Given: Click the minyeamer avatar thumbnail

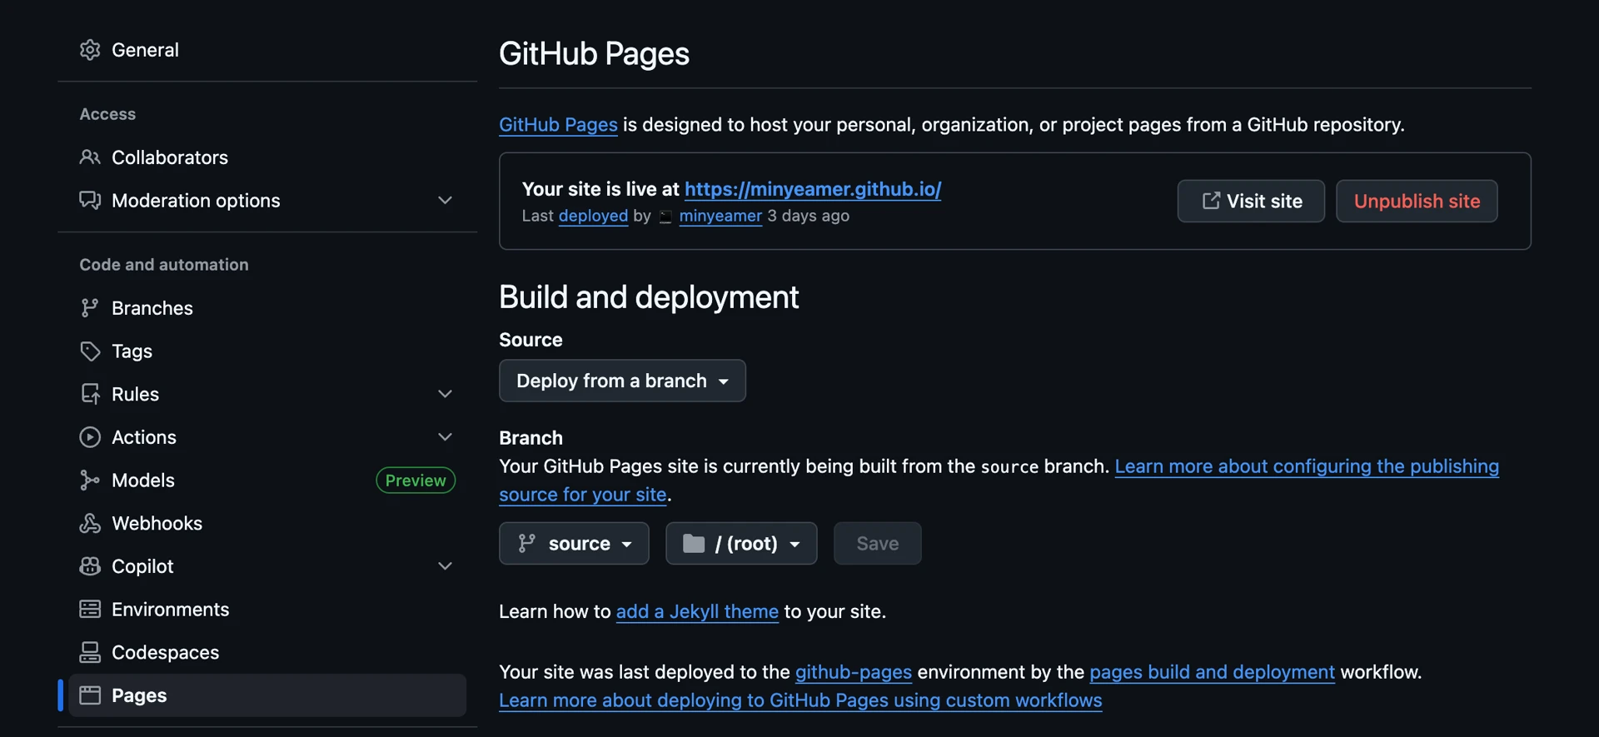Looking at the screenshot, I should (665, 217).
